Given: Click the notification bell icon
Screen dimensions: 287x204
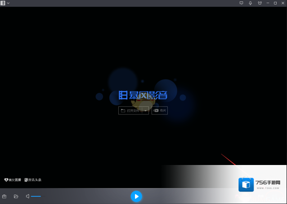Looking at the screenshot, I should click(250, 3).
